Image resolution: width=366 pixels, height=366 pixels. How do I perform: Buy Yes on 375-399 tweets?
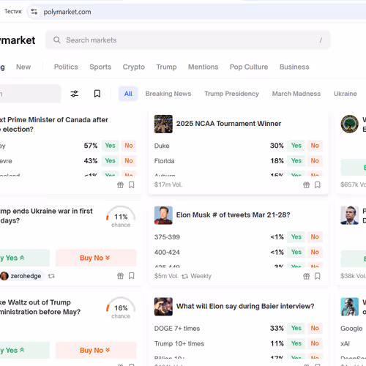click(x=296, y=237)
